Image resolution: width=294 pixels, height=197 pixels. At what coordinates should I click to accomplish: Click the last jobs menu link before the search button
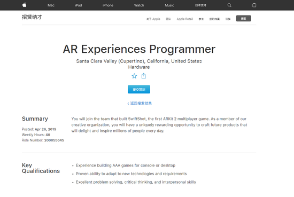click(x=228, y=19)
